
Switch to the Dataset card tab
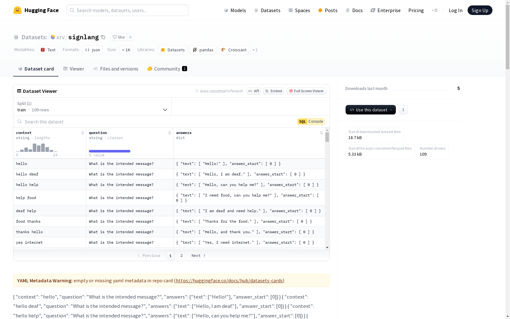tap(36, 69)
